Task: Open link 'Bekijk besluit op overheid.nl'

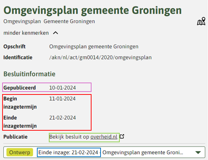Action: [x=83, y=137]
